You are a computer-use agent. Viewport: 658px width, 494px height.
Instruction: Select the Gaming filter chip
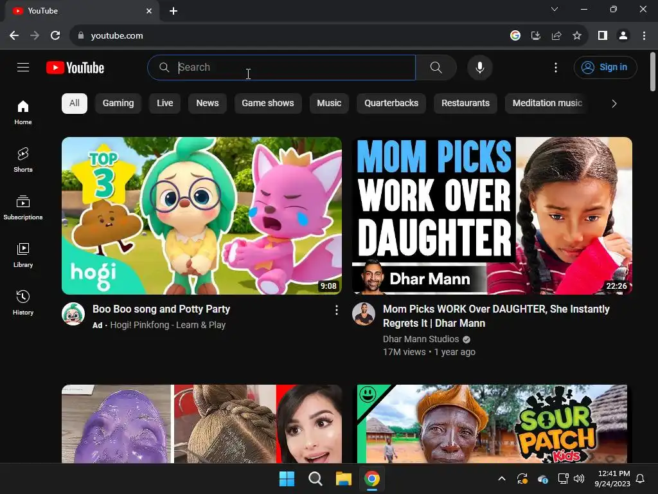coord(118,104)
